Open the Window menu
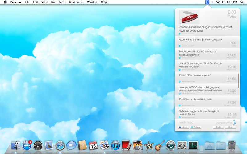Screen dimensions: 247x154 [x=92, y=2]
